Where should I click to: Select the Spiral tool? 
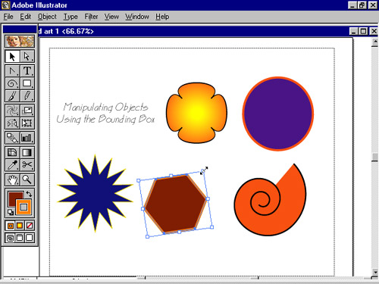pyautogui.click(x=12, y=83)
